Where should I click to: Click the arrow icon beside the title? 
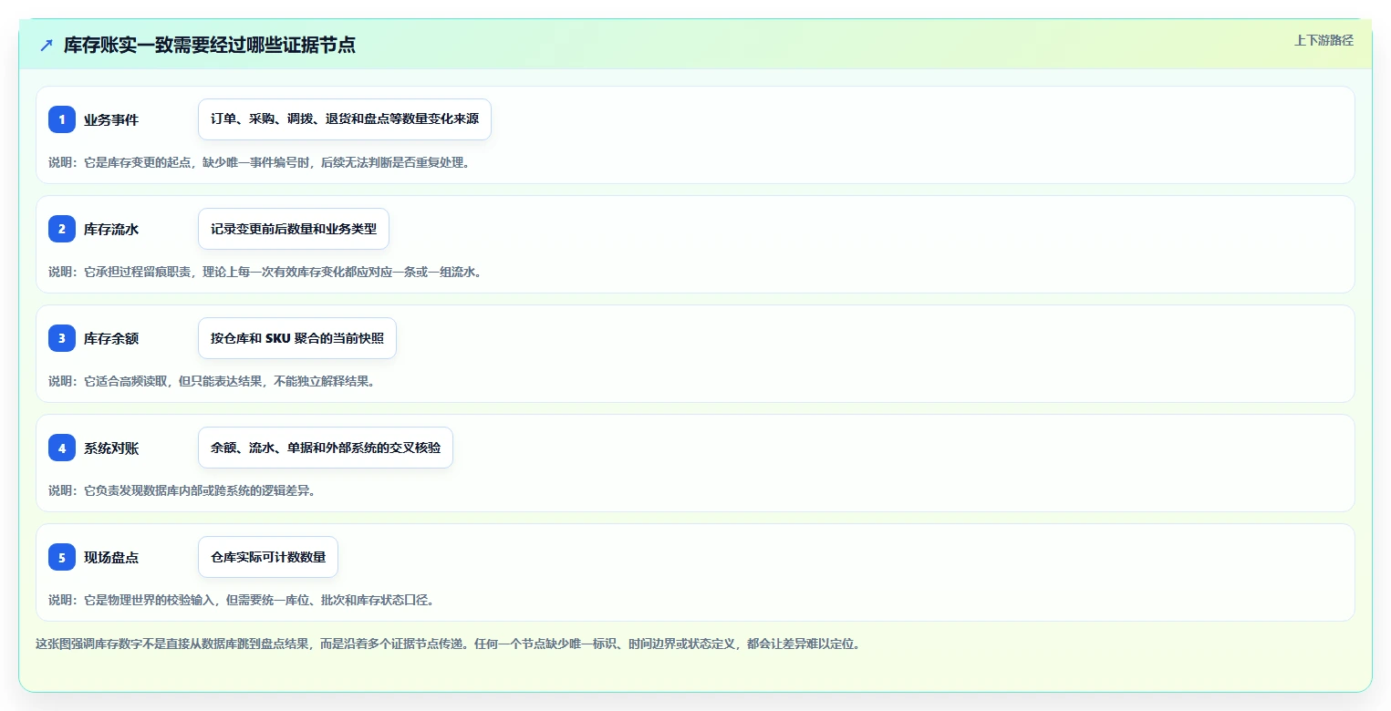point(47,45)
